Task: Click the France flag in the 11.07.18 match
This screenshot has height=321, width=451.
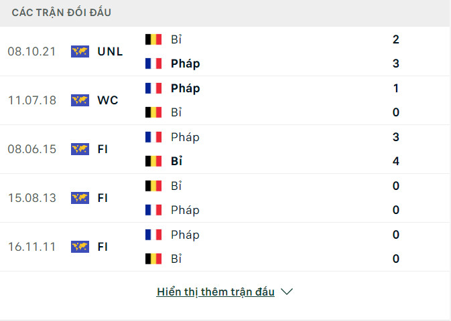Action: click(153, 88)
